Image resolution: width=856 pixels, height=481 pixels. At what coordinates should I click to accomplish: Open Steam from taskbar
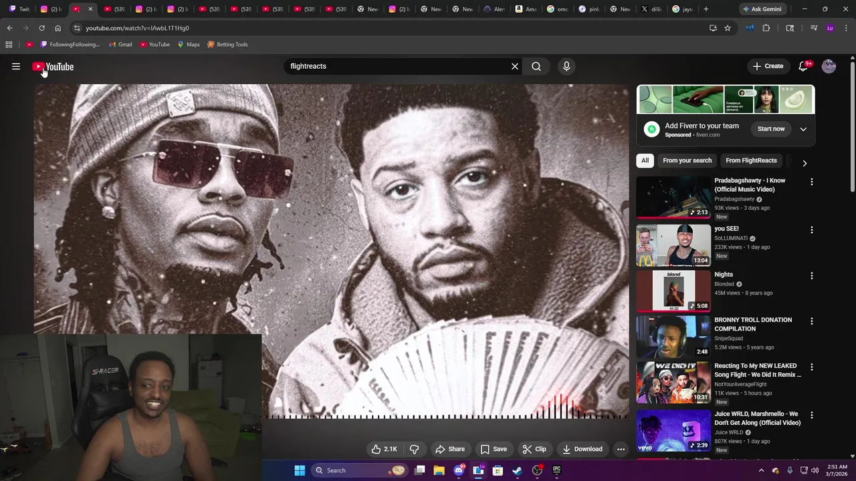tap(517, 470)
